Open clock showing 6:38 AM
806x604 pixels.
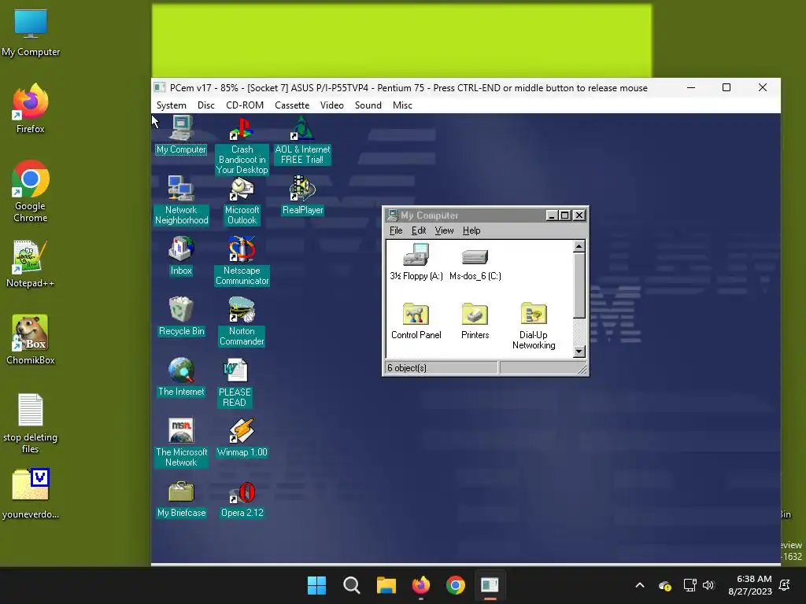(x=750, y=585)
